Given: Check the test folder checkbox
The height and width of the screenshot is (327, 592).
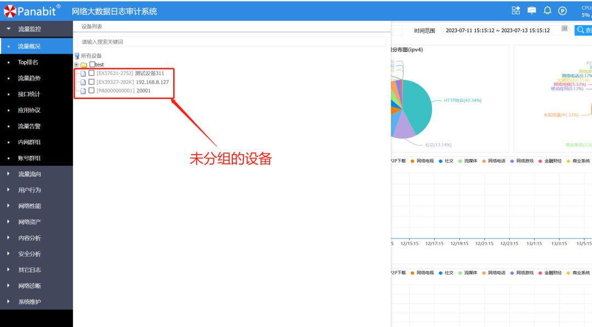Looking at the screenshot, I should [x=91, y=64].
